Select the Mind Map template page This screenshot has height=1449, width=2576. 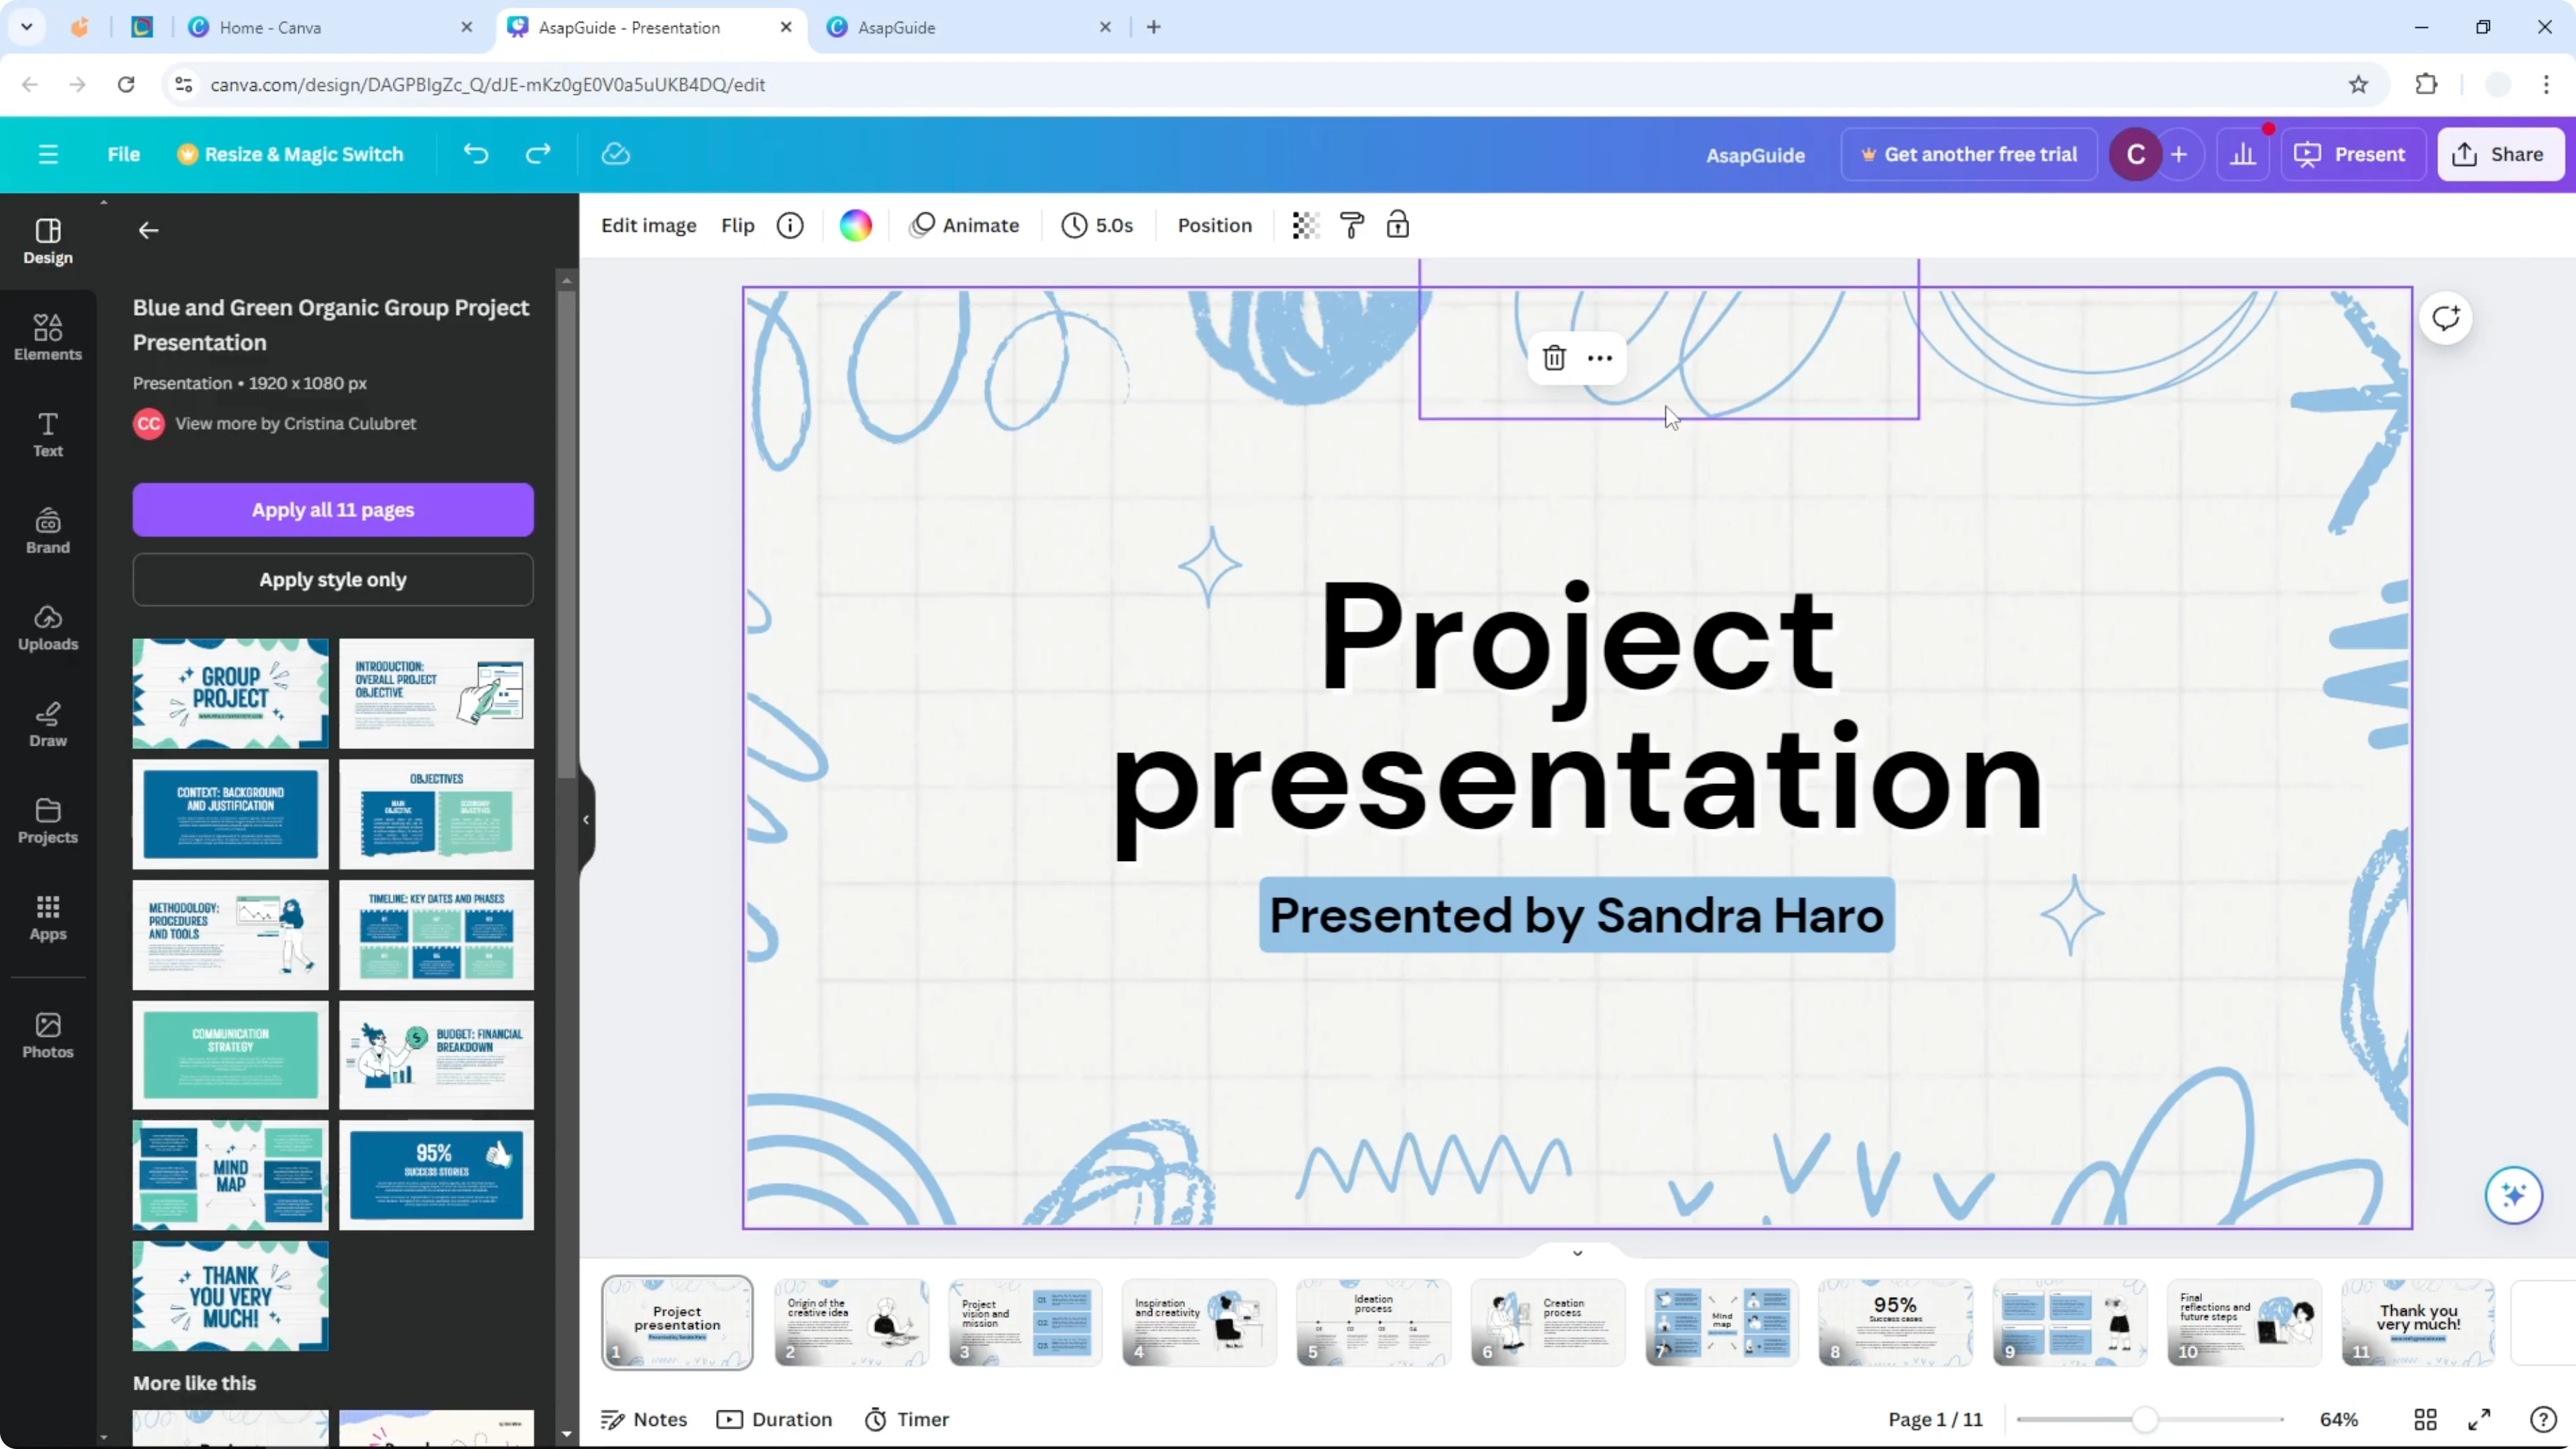pyautogui.click(x=230, y=1175)
